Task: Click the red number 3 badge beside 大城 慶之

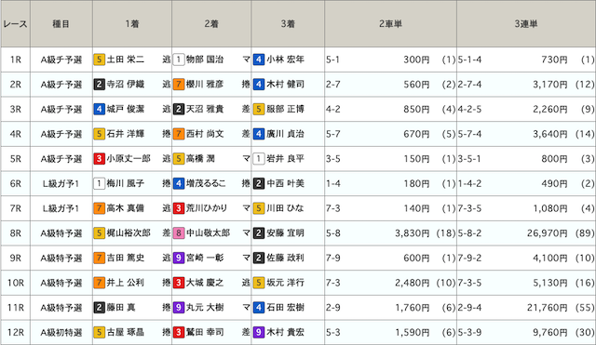Action: coord(179,283)
